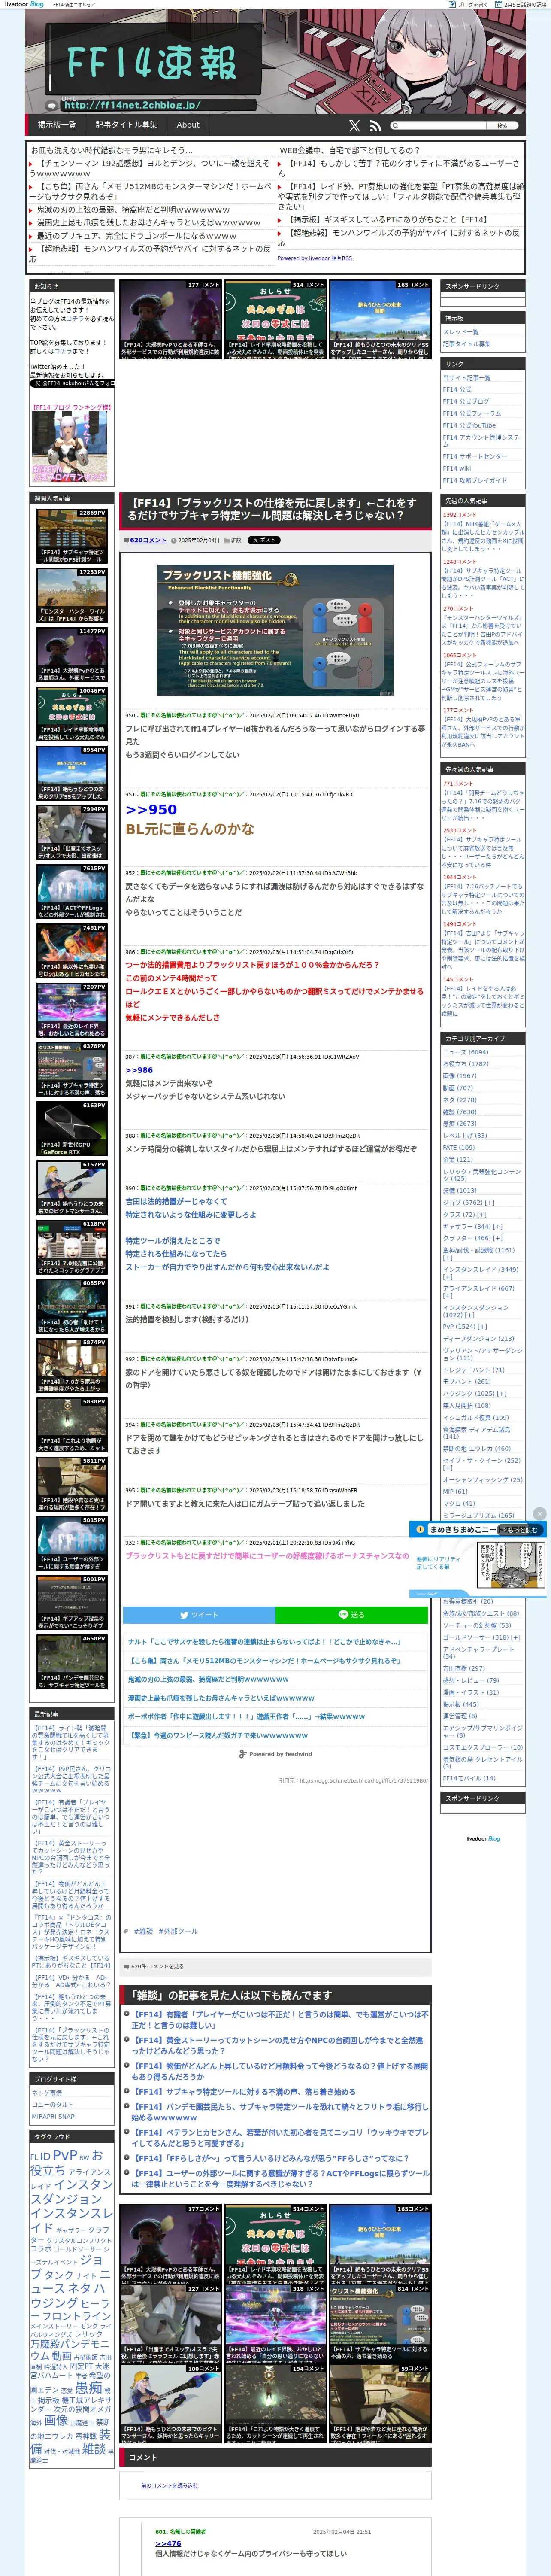
Task: Click #外部ツール tag below article
Action: [178, 1931]
